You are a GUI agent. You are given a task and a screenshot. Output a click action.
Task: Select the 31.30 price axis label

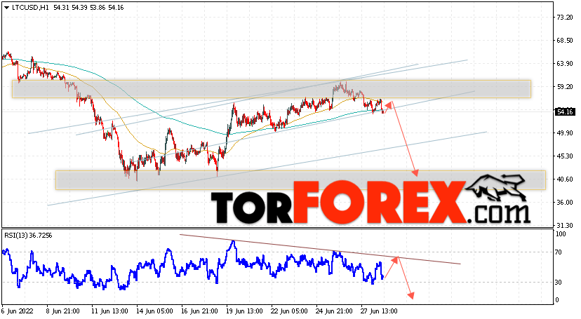click(564, 225)
